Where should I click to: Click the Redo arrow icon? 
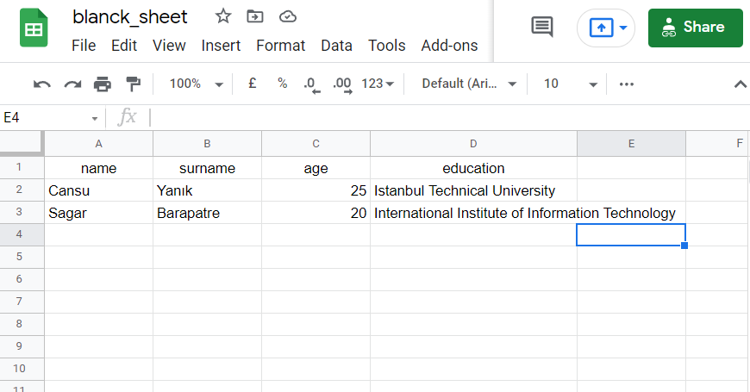72,84
